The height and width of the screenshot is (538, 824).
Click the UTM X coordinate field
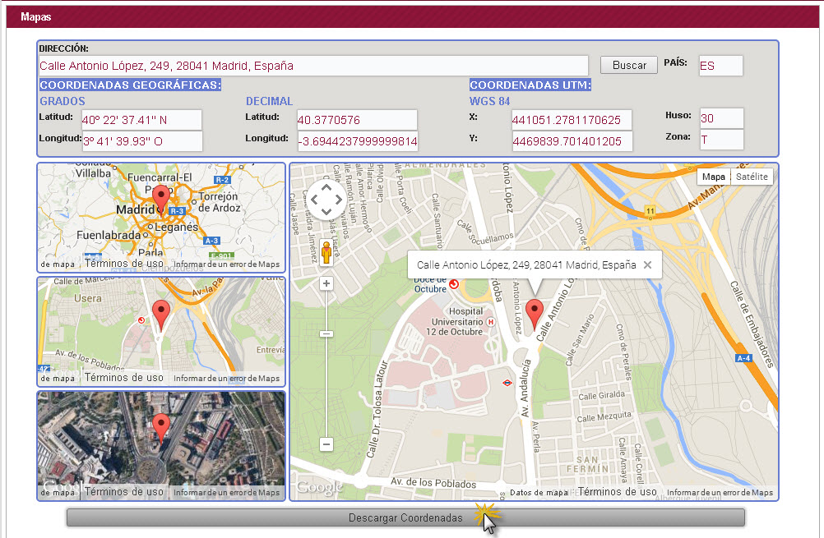(x=572, y=120)
